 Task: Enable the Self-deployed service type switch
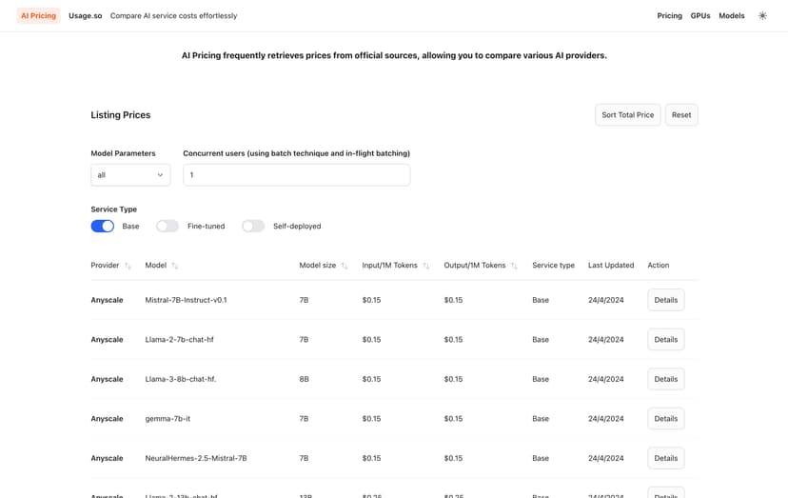pyautogui.click(x=253, y=227)
